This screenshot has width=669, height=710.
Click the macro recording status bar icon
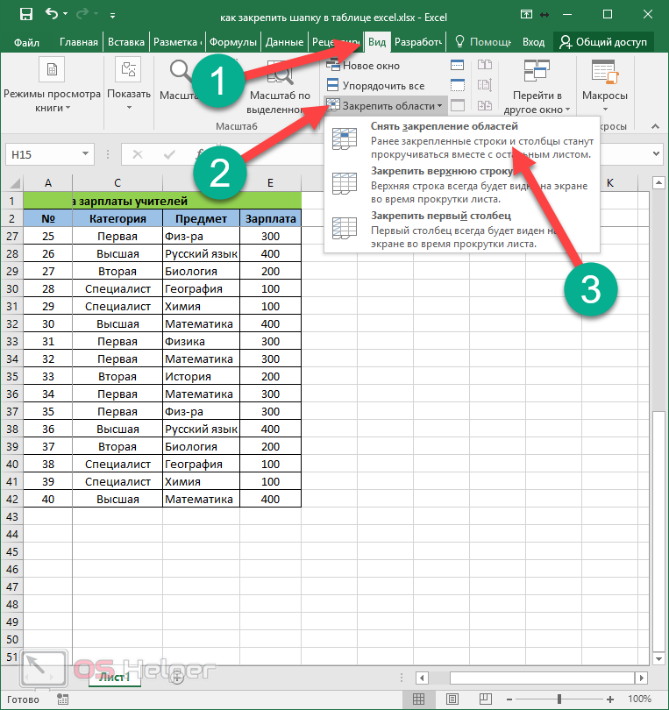pyautogui.click(x=62, y=699)
